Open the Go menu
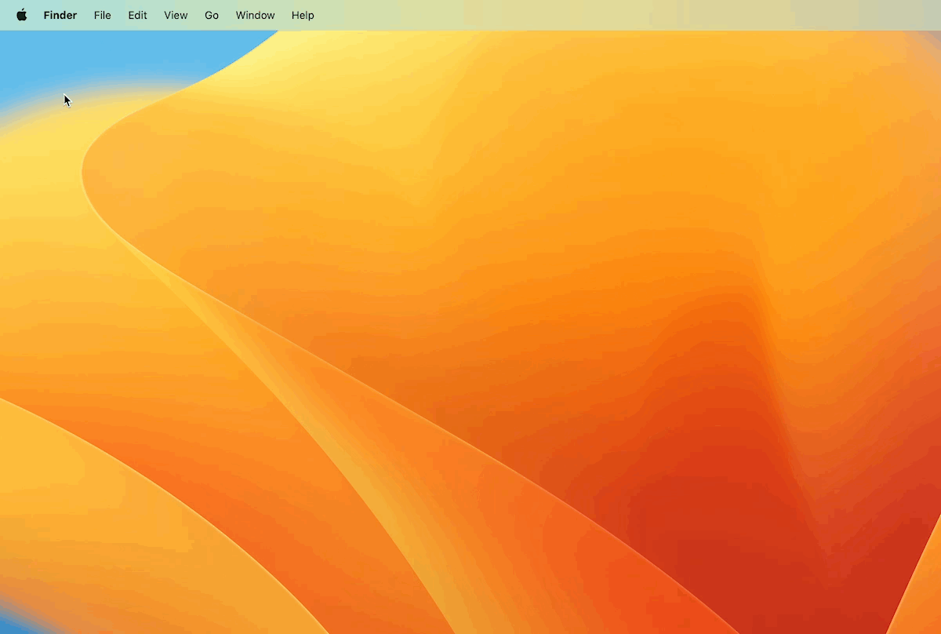Viewport: 941px width, 634px height. [212, 15]
